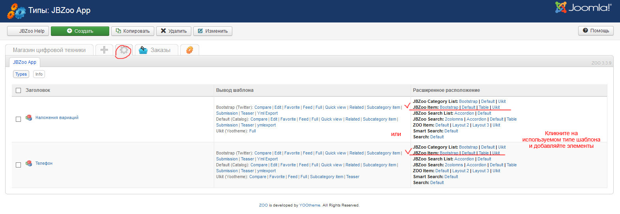Image resolution: width=620 pixels, height=214 pixels.
Task: Open the orange gear tab icon
Action: [190, 50]
